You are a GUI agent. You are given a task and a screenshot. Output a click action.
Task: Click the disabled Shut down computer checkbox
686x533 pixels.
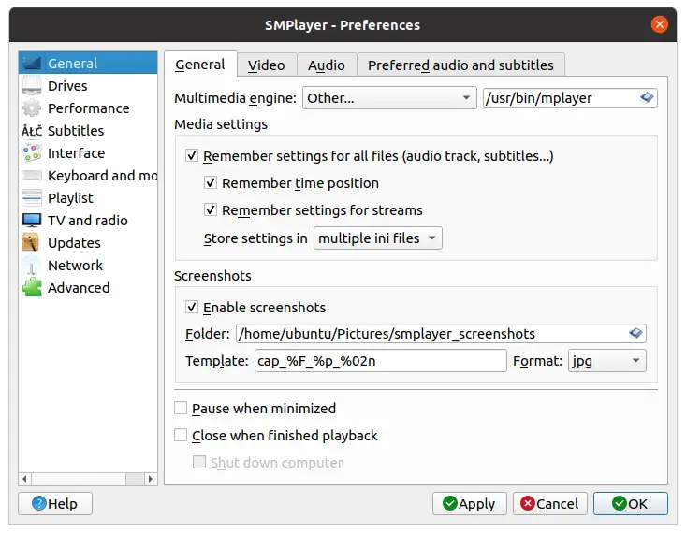[199, 462]
